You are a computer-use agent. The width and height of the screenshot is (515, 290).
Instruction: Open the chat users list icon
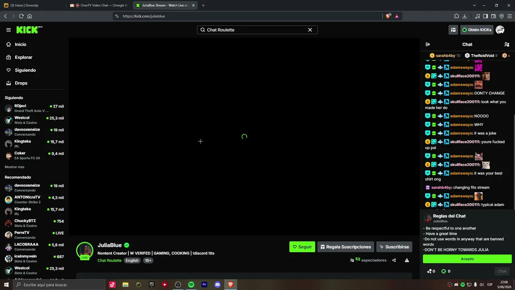coord(507,44)
